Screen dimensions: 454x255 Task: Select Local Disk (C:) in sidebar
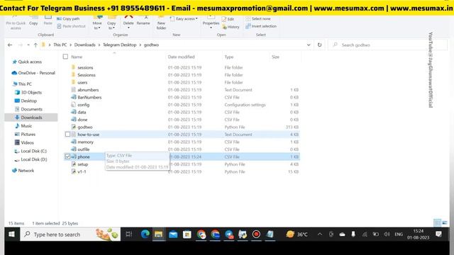pyautogui.click(x=31, y=151)
